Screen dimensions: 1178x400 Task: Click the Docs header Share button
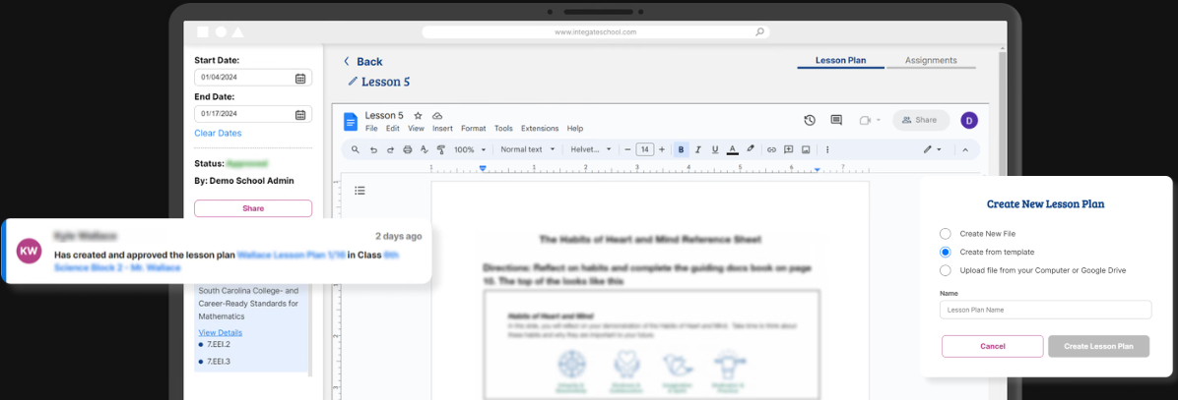(x=921, y=121)
